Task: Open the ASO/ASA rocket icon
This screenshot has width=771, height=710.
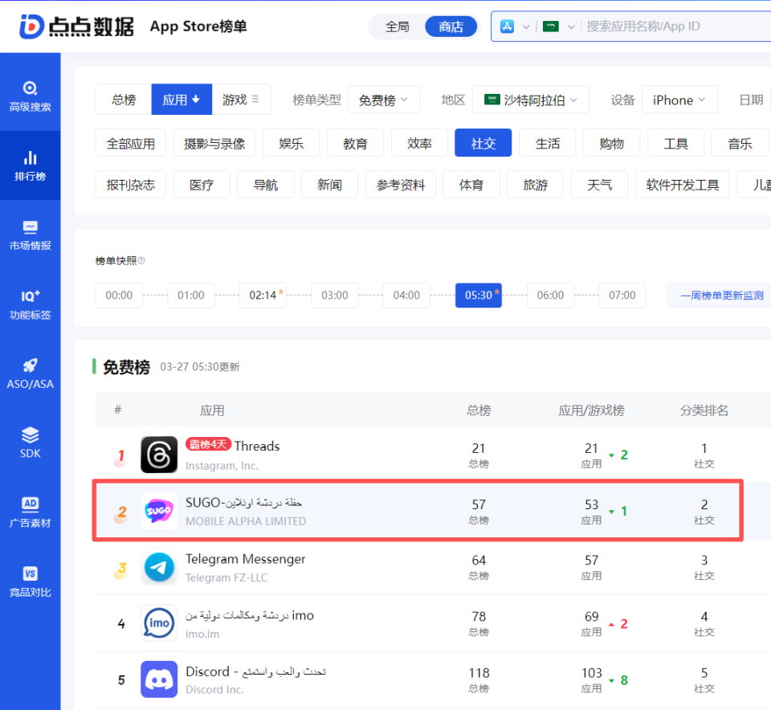Action: (30, 365)
